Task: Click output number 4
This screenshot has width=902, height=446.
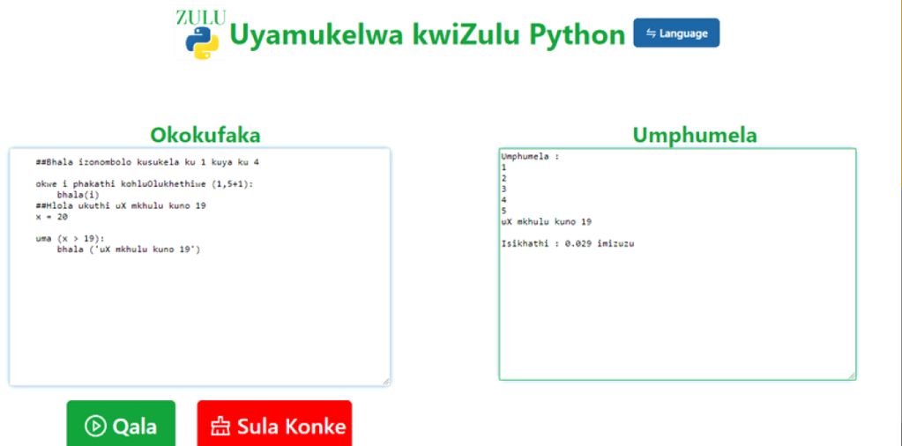Action: click(x=504, y=200)
